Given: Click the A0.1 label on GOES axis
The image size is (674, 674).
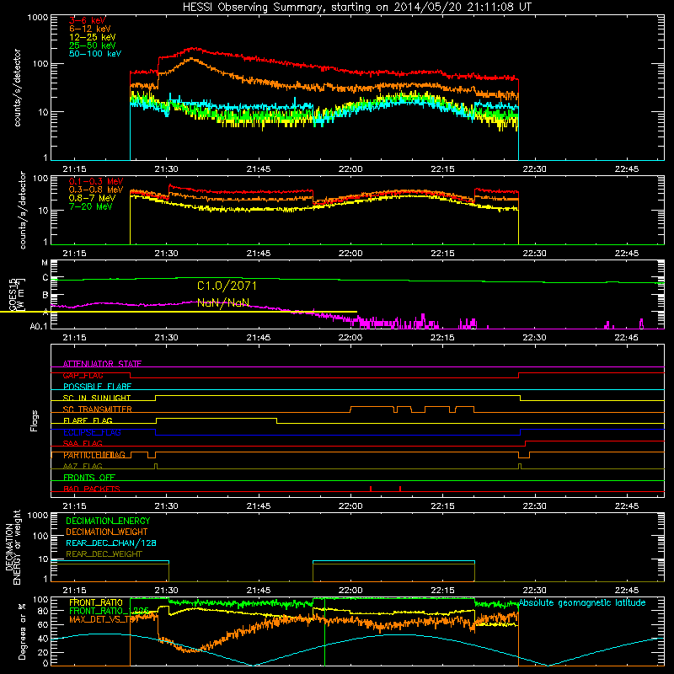Looking at the screenshot, I should (39, 327).
